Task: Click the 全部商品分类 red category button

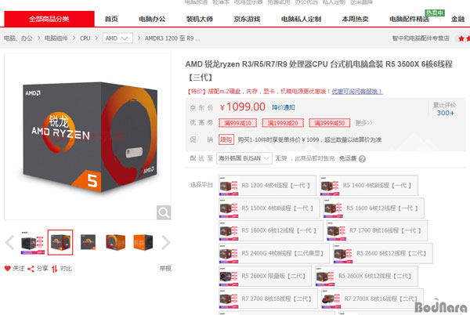Action: [49, 19]
